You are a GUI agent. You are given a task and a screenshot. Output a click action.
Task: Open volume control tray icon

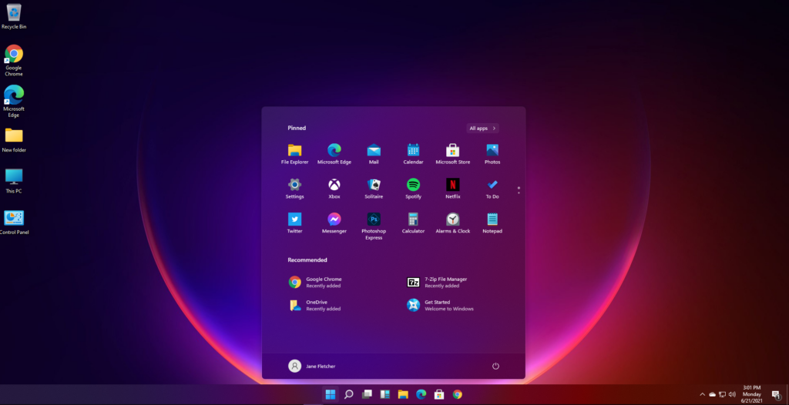coord(732,394)
